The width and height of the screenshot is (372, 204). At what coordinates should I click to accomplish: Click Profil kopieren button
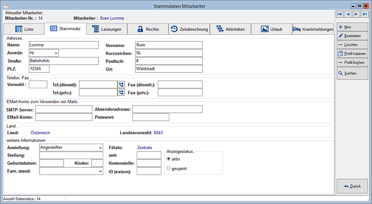pyautogui.click(x=352, y=53)
